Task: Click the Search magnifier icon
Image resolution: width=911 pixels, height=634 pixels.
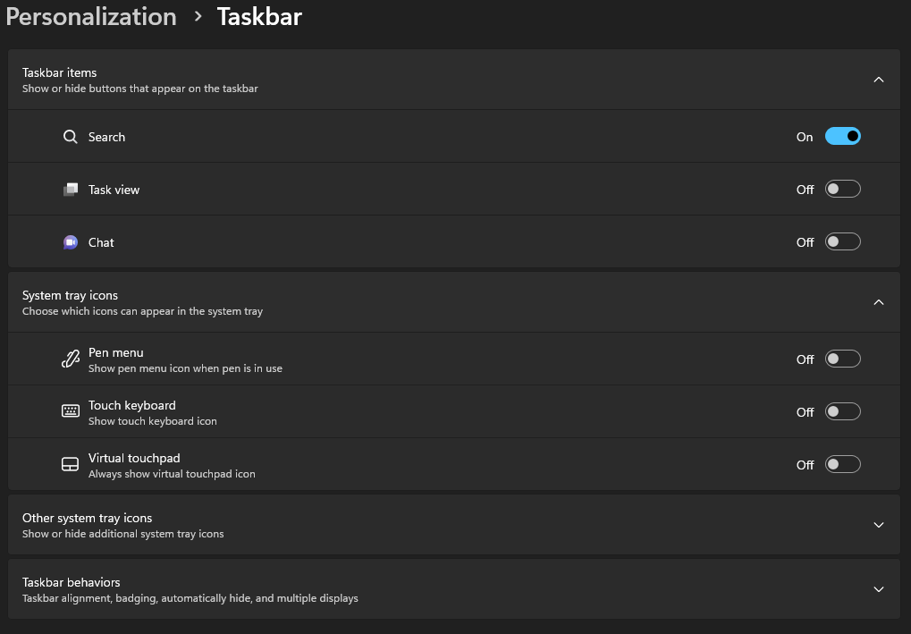Action: [x=70, y=137]
